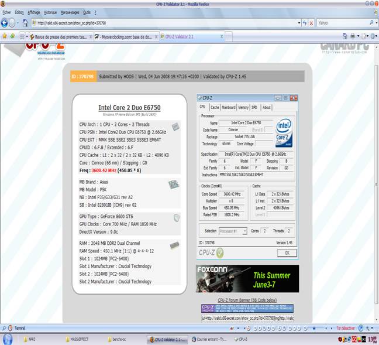379x345 pixels.
Task: Click the green CPU-Z validated checkmark logo
Action: [220, 253]
